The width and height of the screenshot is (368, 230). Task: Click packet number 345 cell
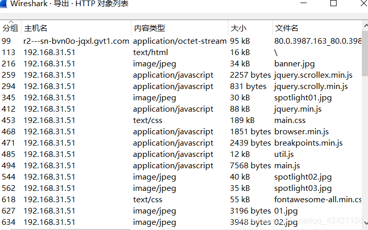pyautogui.click(x=8, y=97)
